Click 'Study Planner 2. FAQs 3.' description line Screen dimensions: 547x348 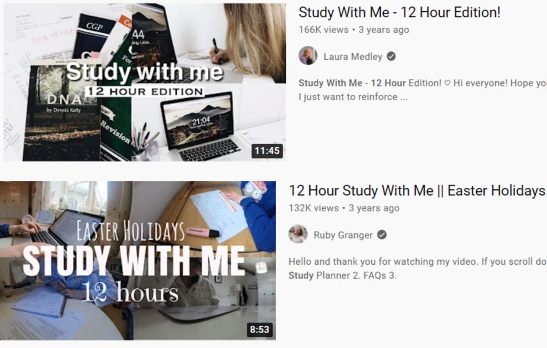click(343, 275)
